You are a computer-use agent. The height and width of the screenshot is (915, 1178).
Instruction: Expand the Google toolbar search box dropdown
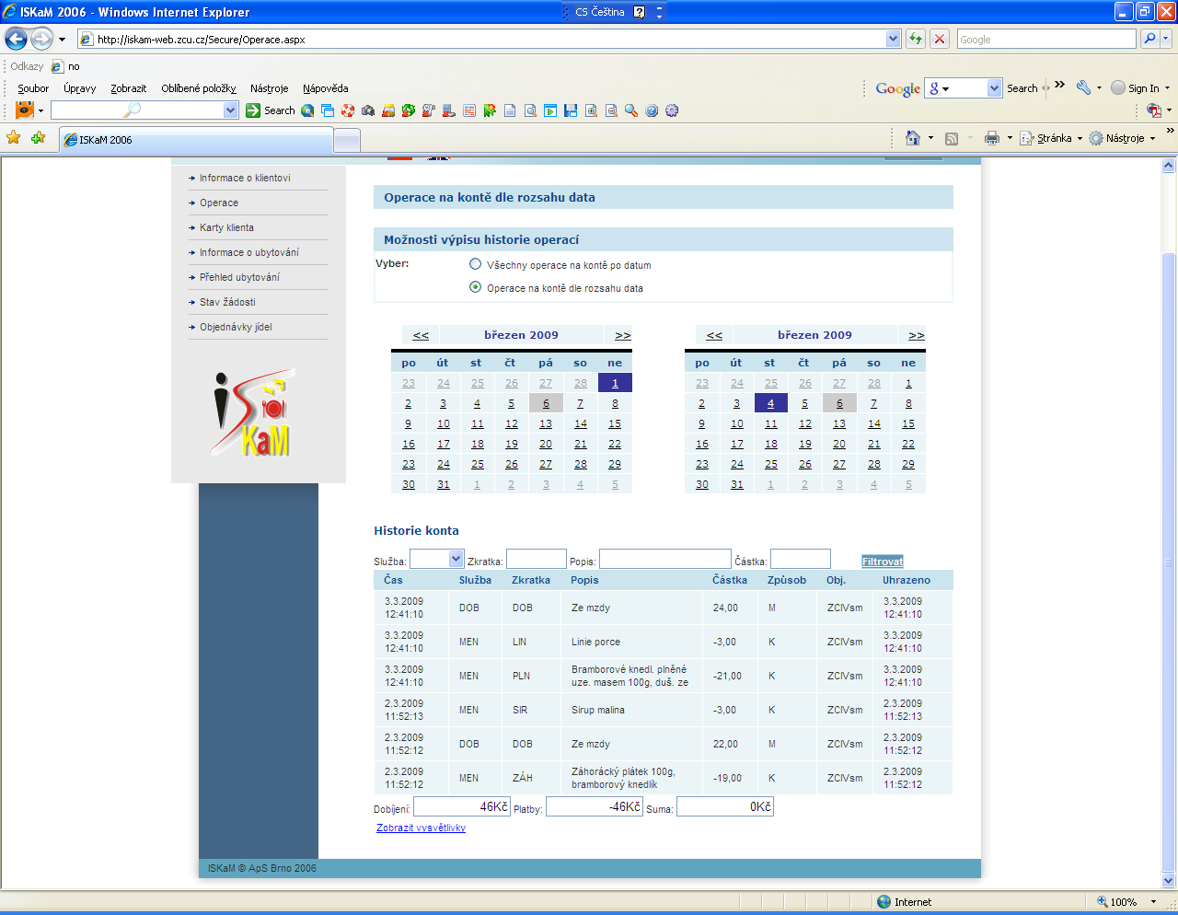click(x=994, y=87)
